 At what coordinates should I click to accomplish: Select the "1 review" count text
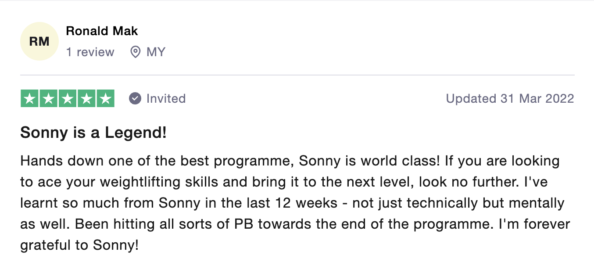(x=90, y=52)
